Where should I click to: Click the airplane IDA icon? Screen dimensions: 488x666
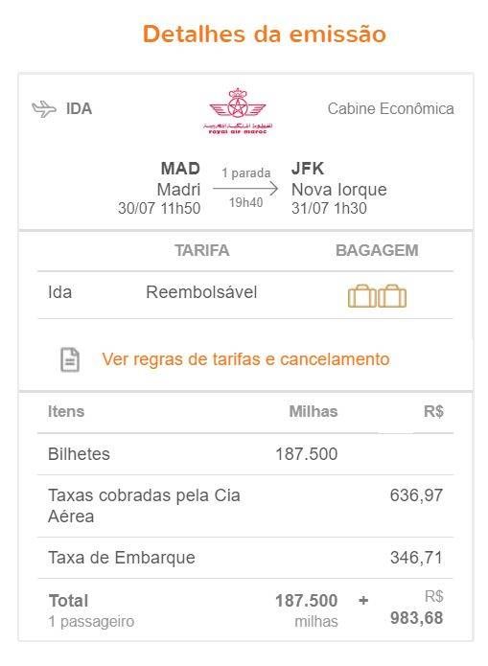coord(44,109)
